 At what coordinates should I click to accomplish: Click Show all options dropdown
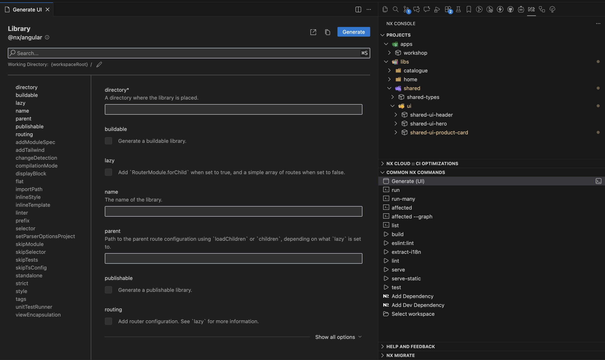pyautogui.click(x=338, y=337)
